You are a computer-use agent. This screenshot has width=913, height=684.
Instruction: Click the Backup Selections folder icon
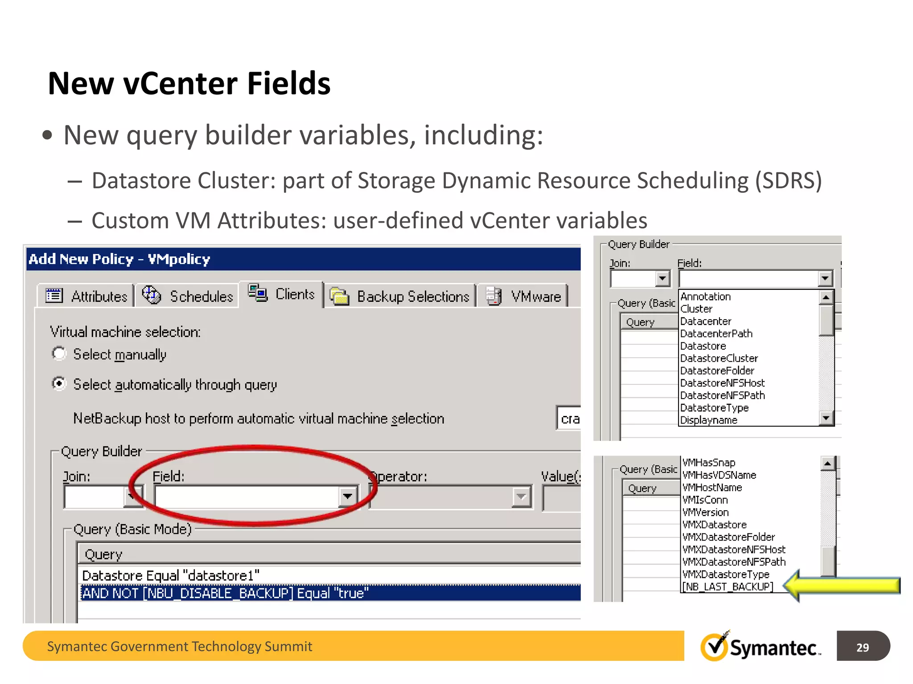(x=339, y=296)
